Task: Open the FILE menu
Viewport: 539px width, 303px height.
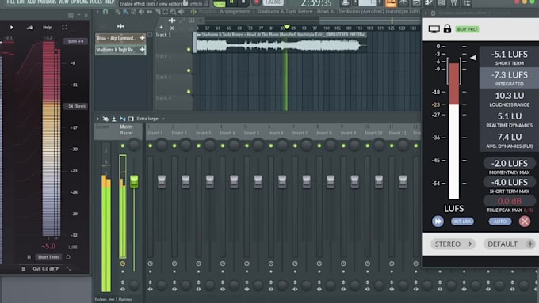Action: click(10, 2)
